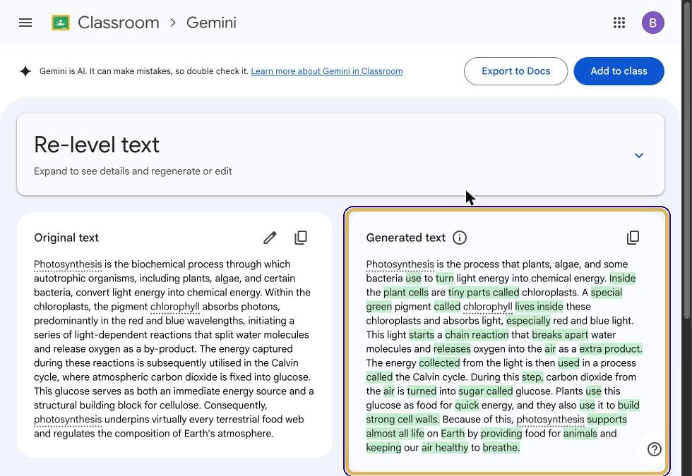The height and width of the screenshot is (476, 692).
Task: Click highlighted 'extra product.' phrase
Action: [x=611, y=348]
